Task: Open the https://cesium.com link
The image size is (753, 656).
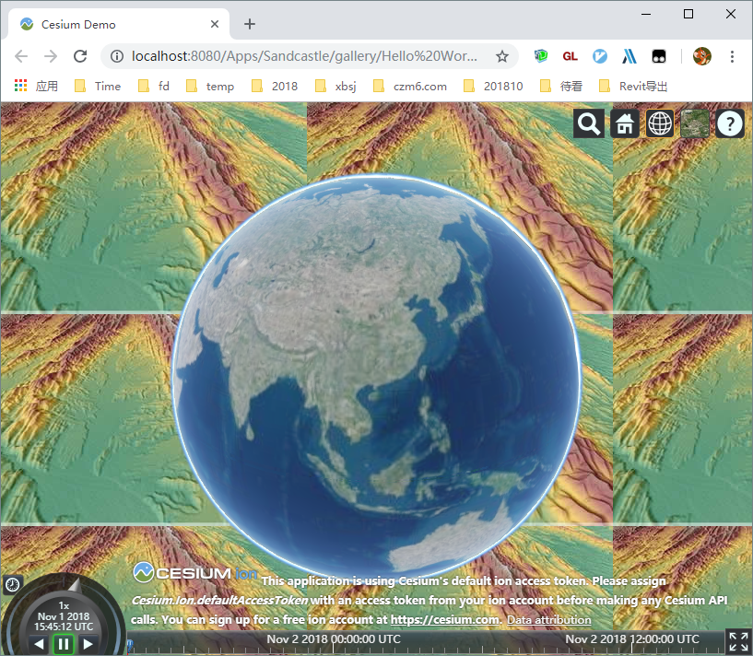Action: (x=445, y=619)
